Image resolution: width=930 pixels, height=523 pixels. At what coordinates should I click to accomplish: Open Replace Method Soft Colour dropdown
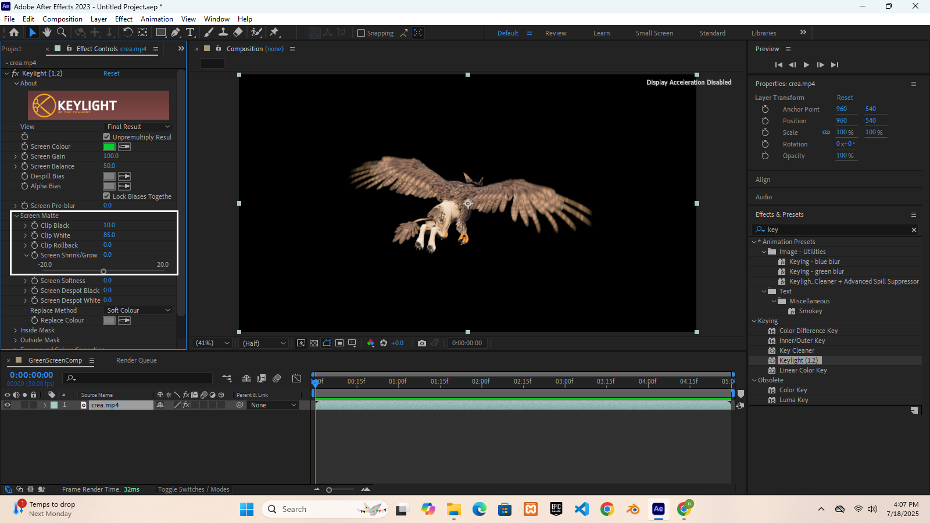(138, 310)
